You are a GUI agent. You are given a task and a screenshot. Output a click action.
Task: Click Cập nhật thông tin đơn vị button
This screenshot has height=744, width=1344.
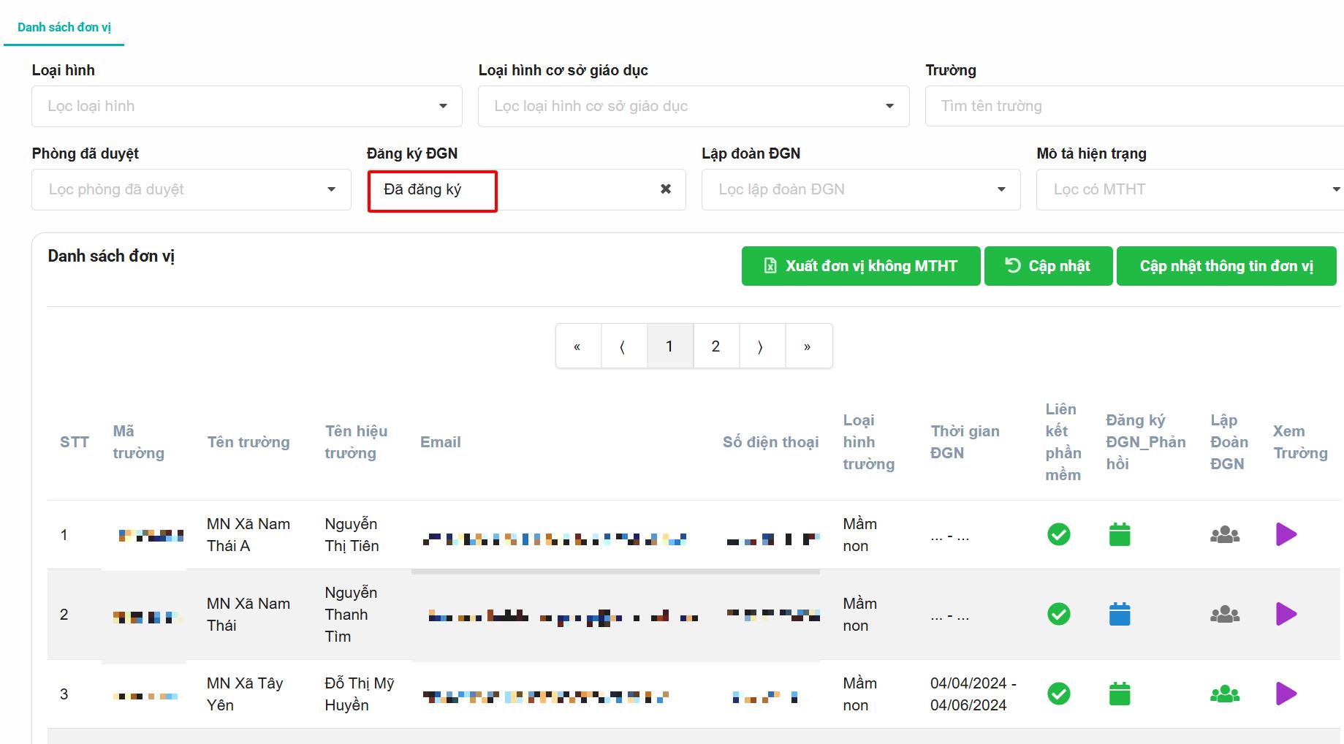tap(1226, 266)
